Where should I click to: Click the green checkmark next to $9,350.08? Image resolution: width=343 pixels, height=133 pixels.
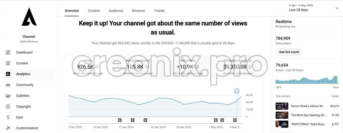coord(250,67)
